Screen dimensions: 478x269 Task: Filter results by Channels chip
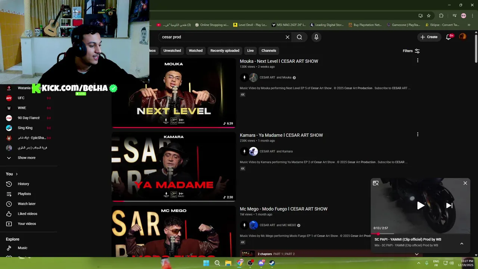coord(269,51)
